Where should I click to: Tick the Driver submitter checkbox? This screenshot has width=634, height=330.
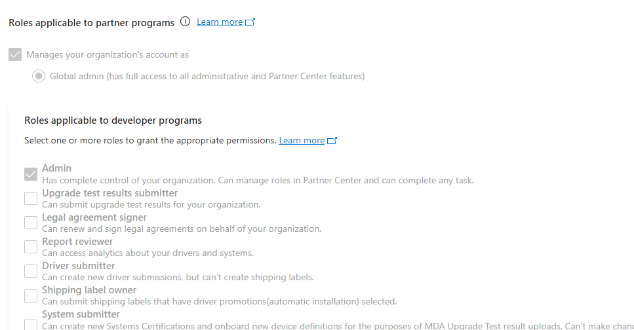coord(31,271)
